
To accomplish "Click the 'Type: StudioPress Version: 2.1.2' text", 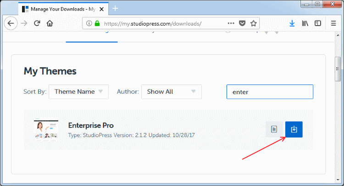I will [107, 135].
